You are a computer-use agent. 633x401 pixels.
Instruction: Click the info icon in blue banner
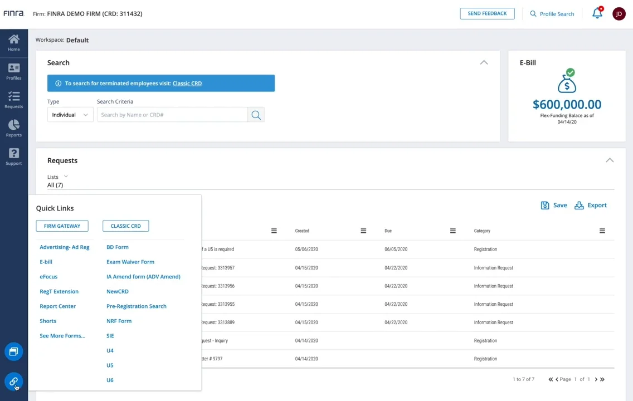pyautogui.click(x=58, y=83)
